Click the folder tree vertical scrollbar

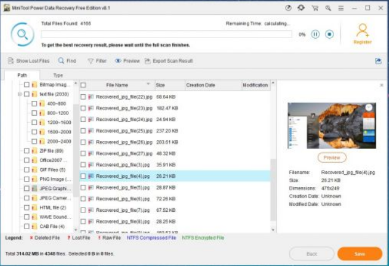[x=76, y=150]
